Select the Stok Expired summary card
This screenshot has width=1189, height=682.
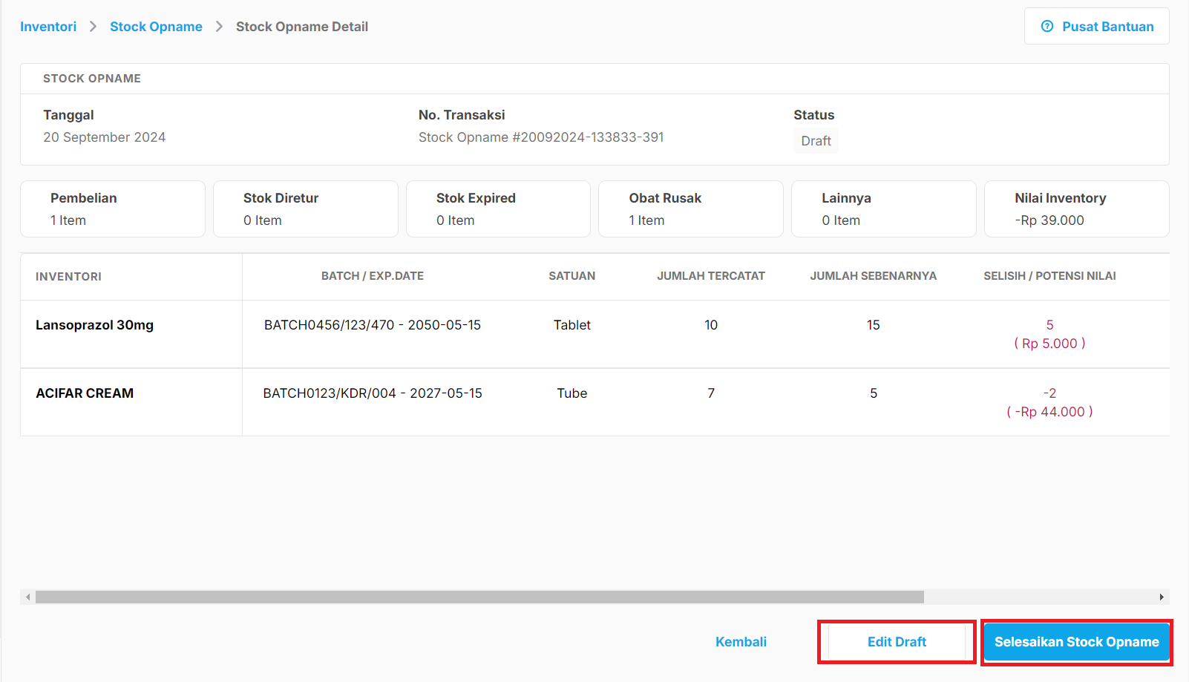pyautogui.click(x=498, y=209)
